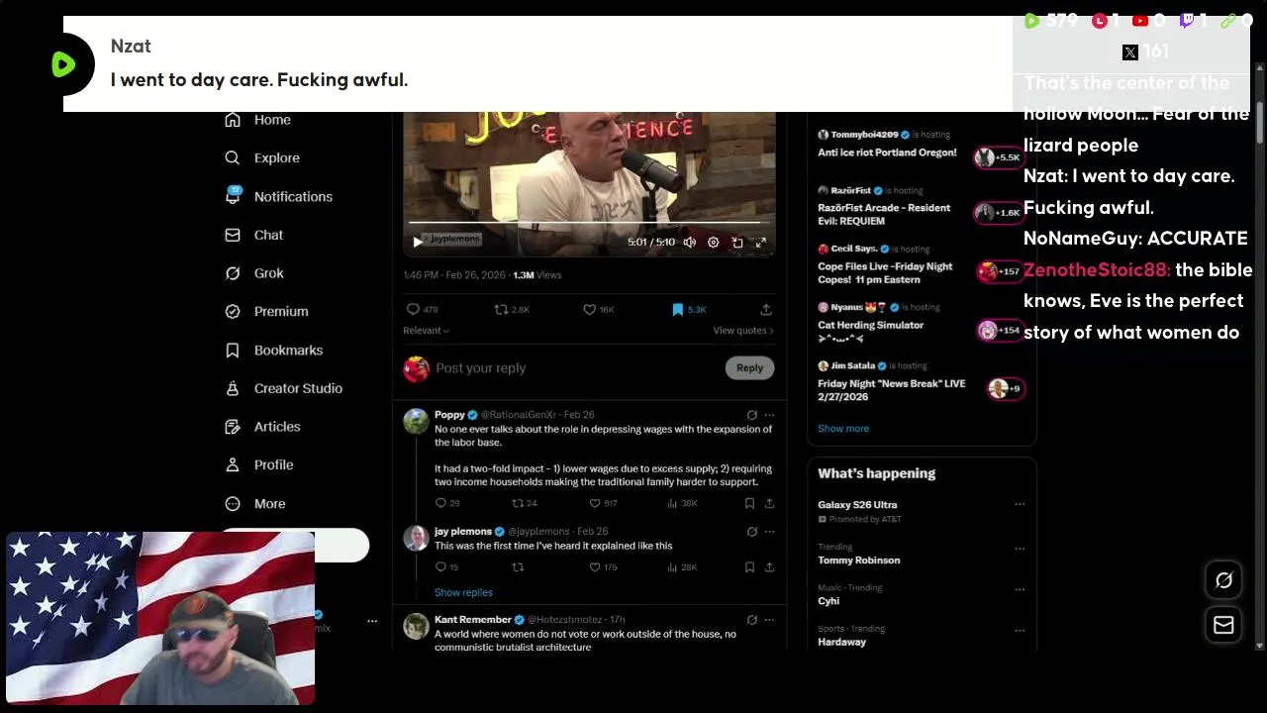Click the Explore magnifier icon
Image resolution: width=1267 pixels, height=713 pixels.
point(233,157)
